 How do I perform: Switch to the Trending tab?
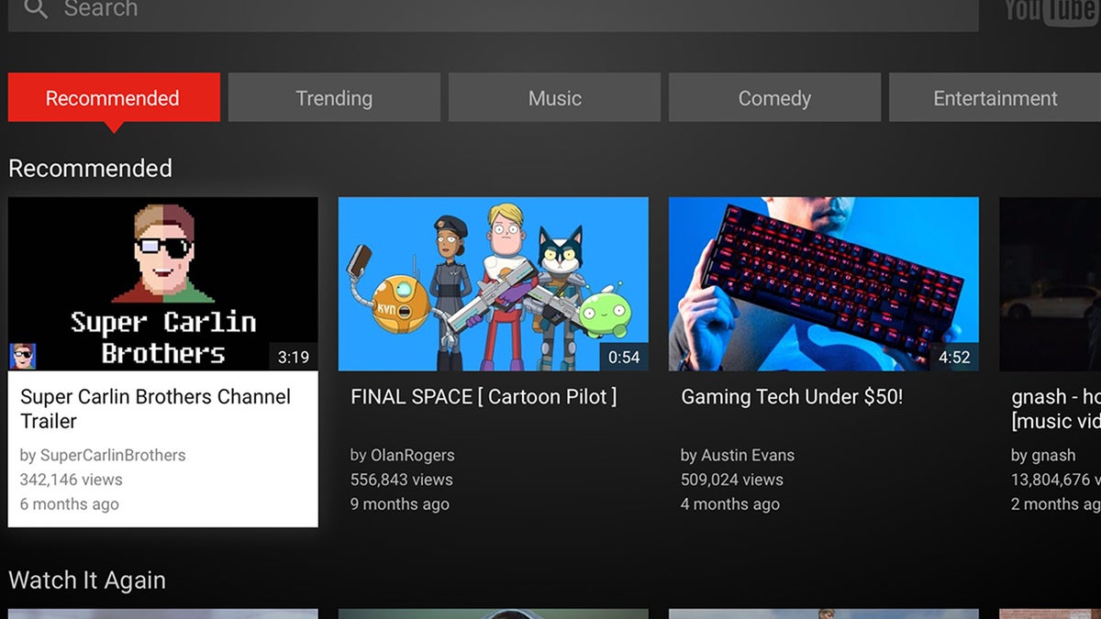[x=334, y=98]
